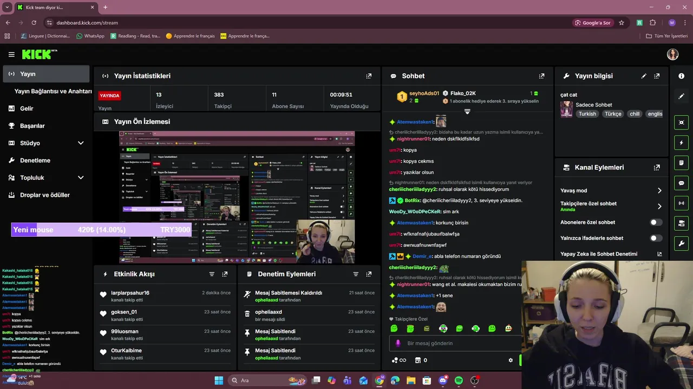Pop out the Denetim Eylemleri panel
The image size is (693, 389).
point(369,274)
